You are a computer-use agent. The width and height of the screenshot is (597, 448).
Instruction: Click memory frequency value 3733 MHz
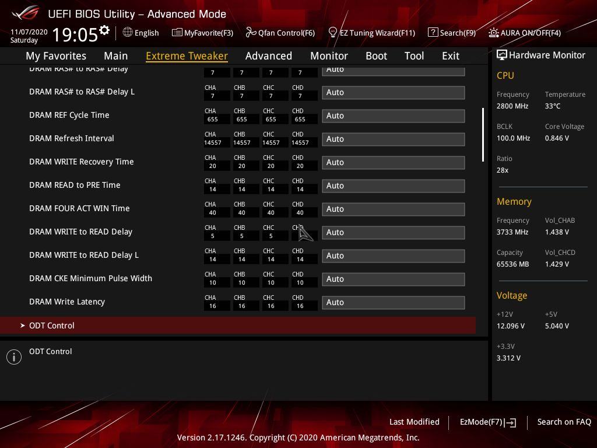coord(512,232)
